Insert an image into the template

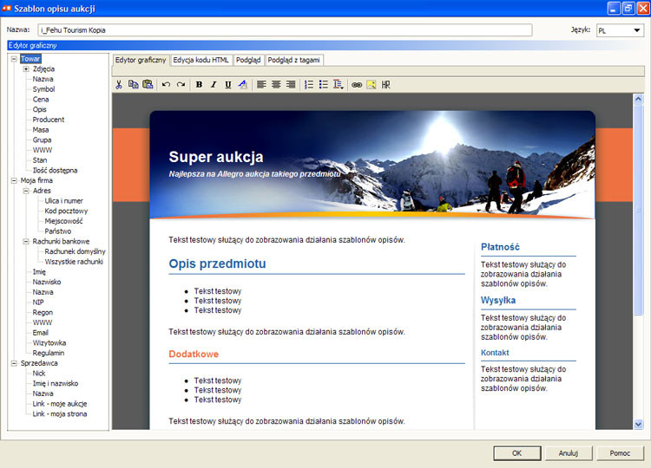click(372, 85)
